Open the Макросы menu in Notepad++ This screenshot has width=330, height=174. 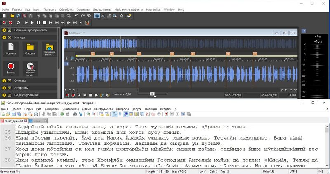[x=122, y=109]
